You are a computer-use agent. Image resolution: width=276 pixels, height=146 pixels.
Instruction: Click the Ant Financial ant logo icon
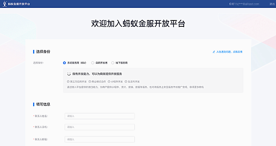pyautogui.click(x=5, y=4)
